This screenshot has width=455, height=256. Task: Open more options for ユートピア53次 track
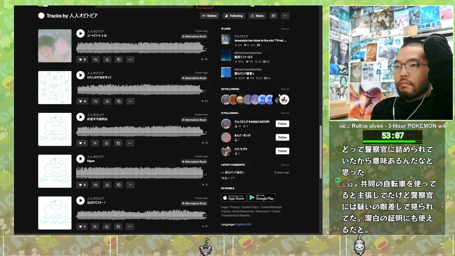tap(130, 59)
